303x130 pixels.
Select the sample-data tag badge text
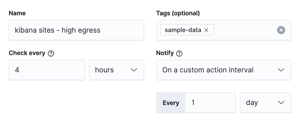[x=183, y=30]
